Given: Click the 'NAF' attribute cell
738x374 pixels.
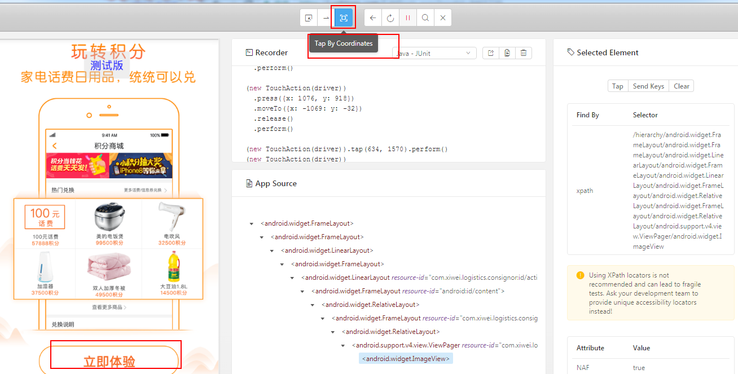Looking at the screenshot, I should (x=582, y=368).
